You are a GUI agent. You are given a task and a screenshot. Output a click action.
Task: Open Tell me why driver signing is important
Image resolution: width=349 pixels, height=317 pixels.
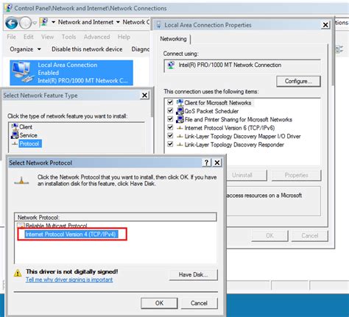[69, 279]
